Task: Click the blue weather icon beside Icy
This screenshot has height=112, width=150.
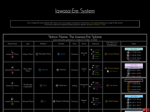Action: tap(42, 101)
